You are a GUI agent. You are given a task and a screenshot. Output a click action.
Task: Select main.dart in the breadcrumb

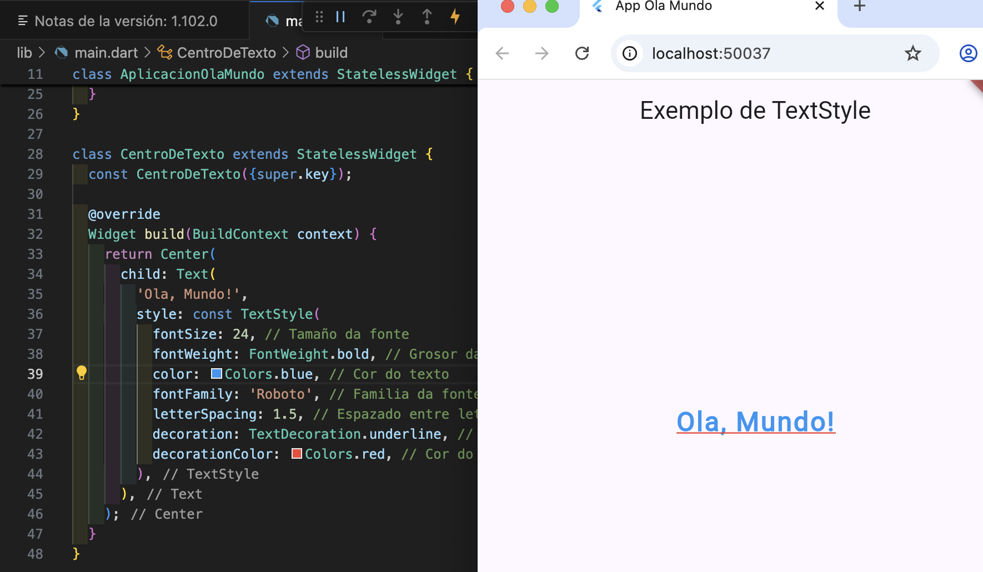click(x=106, y=53)
